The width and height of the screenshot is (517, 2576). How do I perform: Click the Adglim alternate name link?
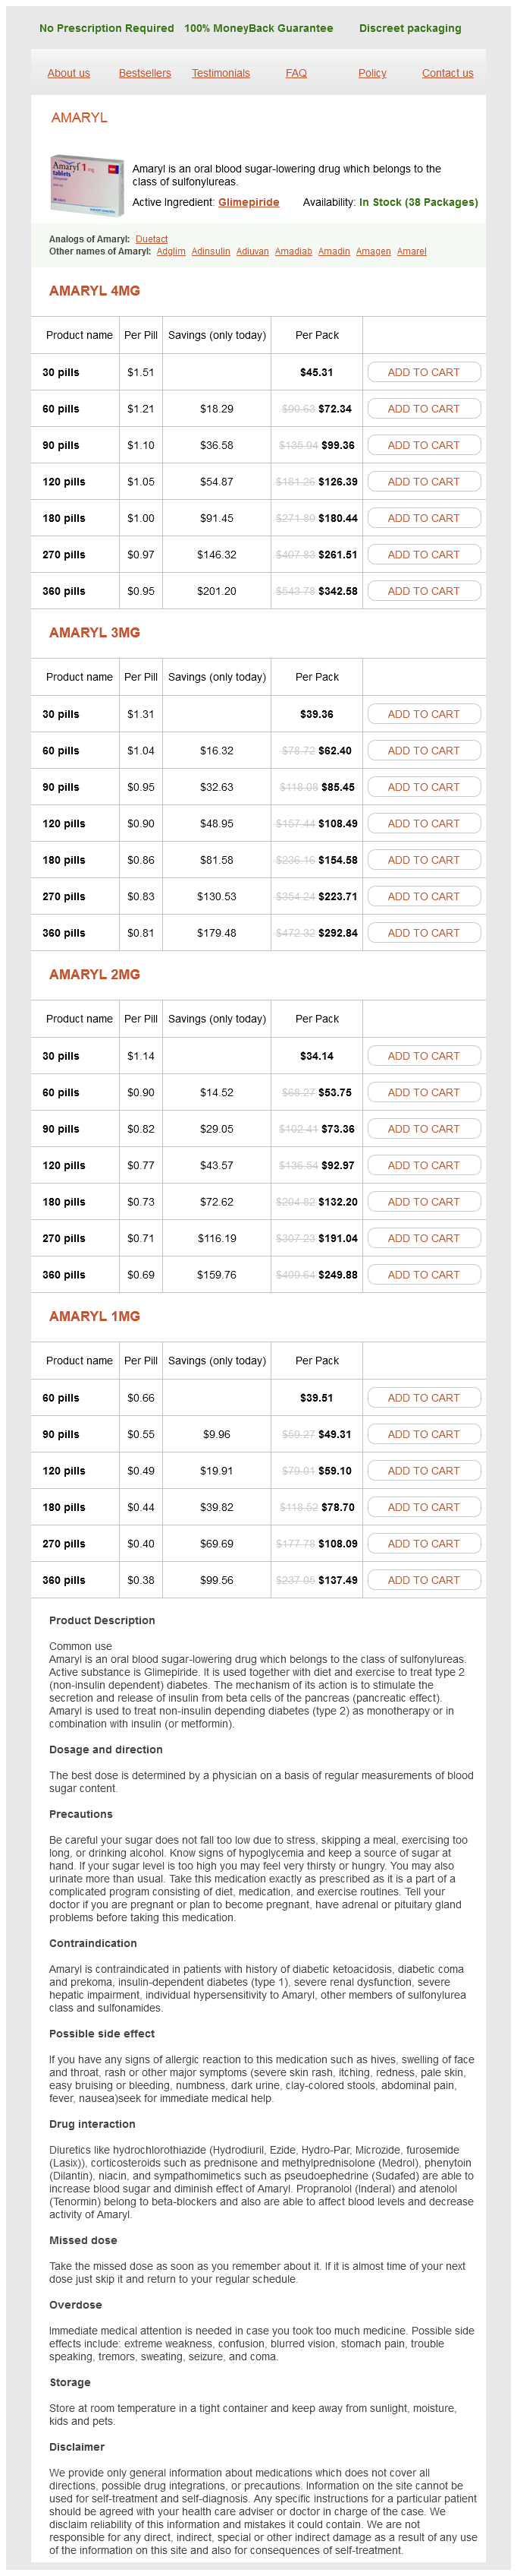(171, 251)
